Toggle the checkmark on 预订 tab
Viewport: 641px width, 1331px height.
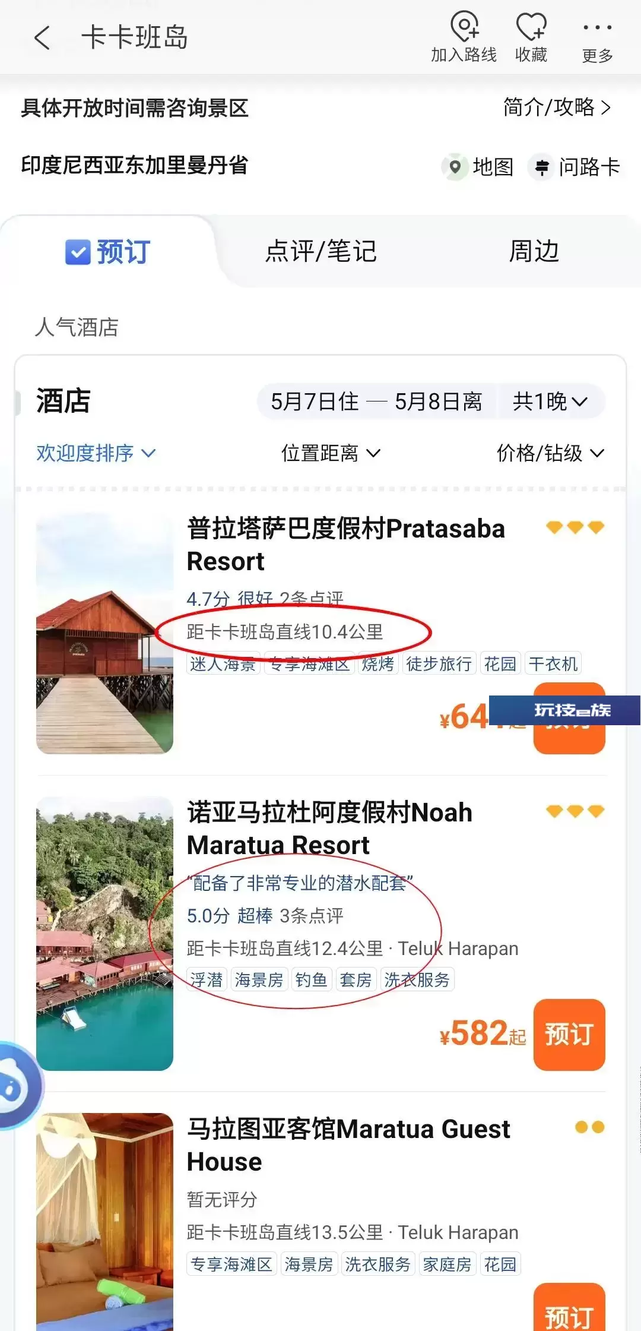pyautogui.click(x=78, y=252)
